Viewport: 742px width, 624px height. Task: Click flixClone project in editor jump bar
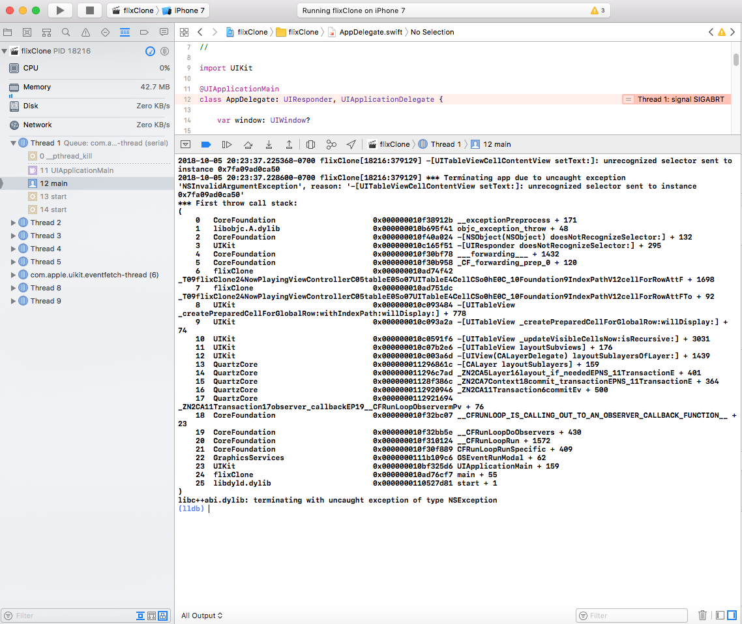[247, 32]
